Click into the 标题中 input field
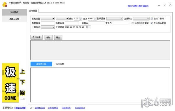This screenshot has height=111, width=175. coord(97,23)
